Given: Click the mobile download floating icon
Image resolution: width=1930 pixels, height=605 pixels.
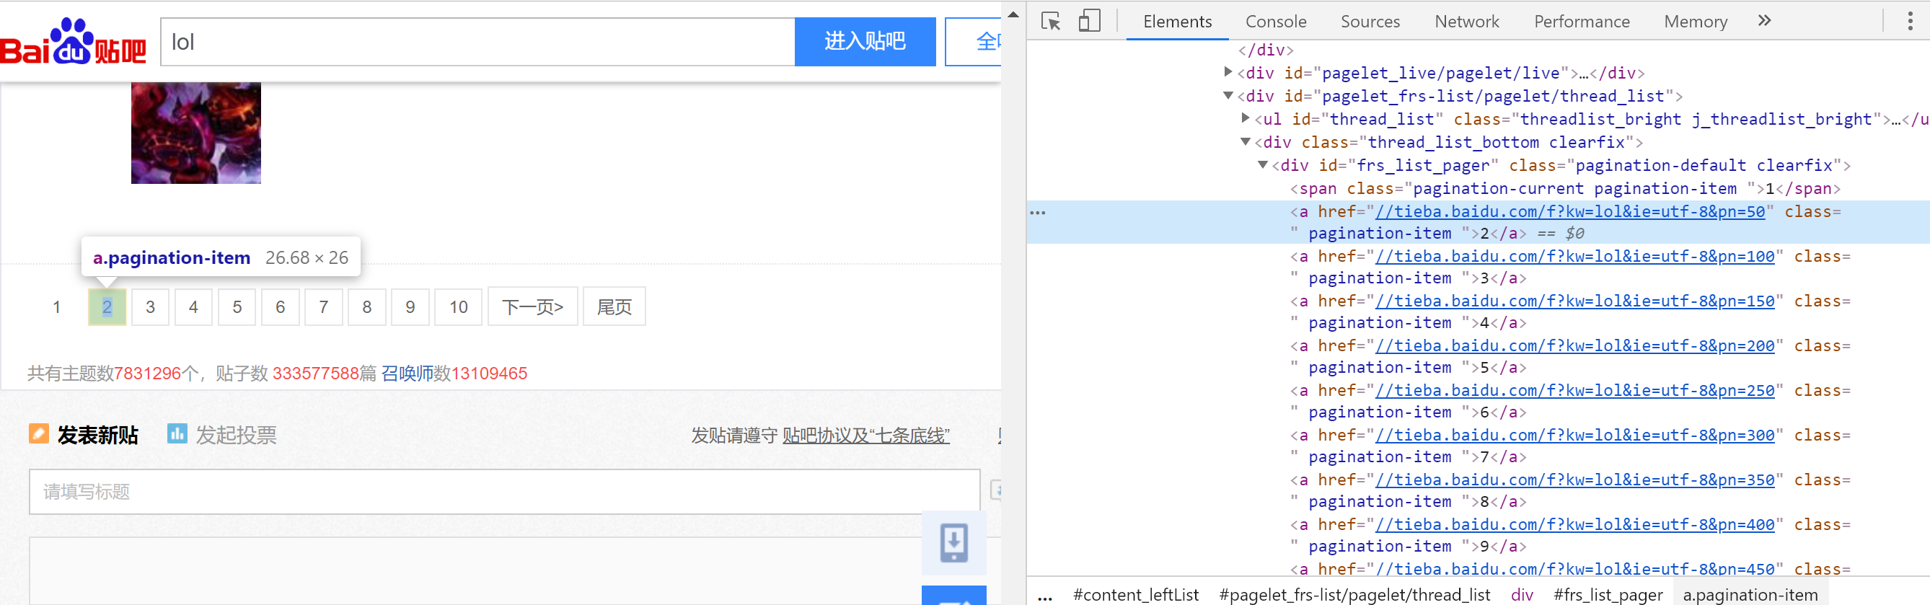Looking at the screenshot, I should click(953, 542).
